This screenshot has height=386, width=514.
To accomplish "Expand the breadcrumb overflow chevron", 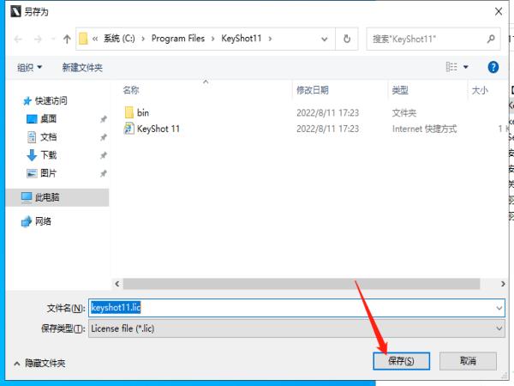I will point(95,39).
